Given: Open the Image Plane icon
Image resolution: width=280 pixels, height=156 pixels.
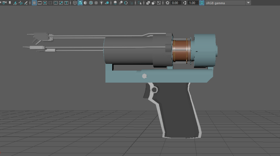Looking at the screenshot, I should (x=15, y=3).
